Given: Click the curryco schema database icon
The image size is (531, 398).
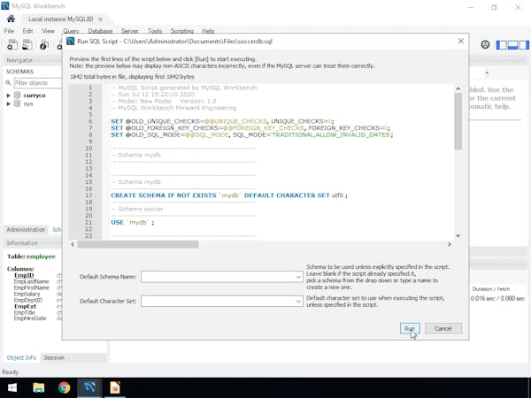Looking at the screenshot, I should click(17, 96).
